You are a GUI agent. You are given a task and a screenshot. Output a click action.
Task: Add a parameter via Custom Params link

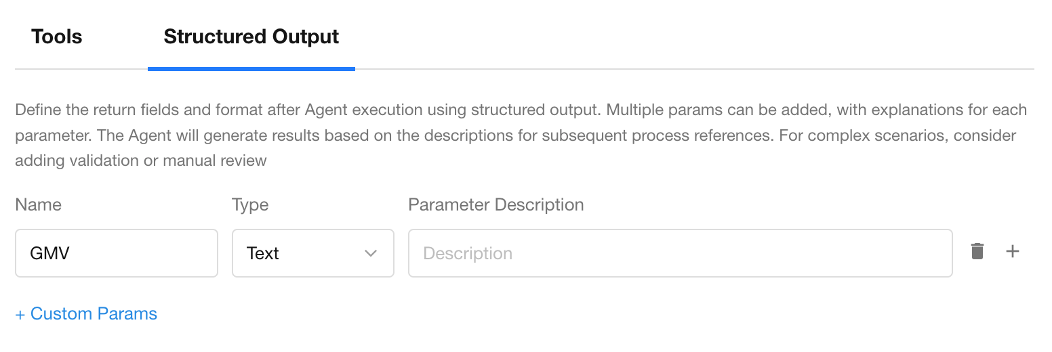click(x=86, y=313)
